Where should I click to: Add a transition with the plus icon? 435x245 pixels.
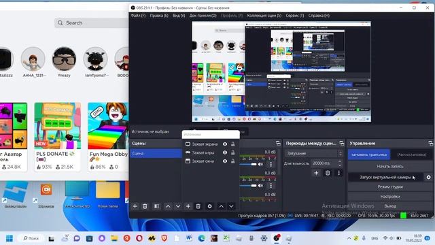click(x=316, y=173)
